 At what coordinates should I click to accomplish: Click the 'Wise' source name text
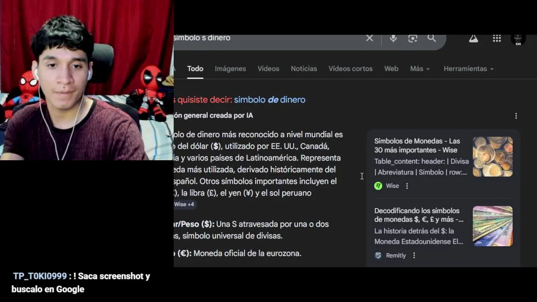(393, 186)
